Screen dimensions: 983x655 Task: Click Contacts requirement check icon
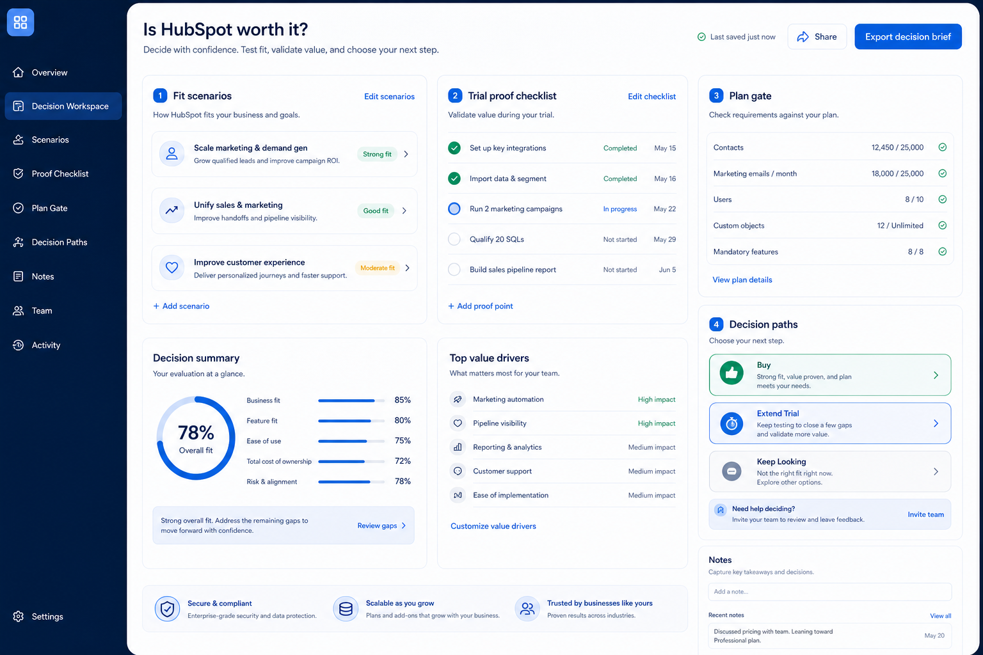click(943, 147)
